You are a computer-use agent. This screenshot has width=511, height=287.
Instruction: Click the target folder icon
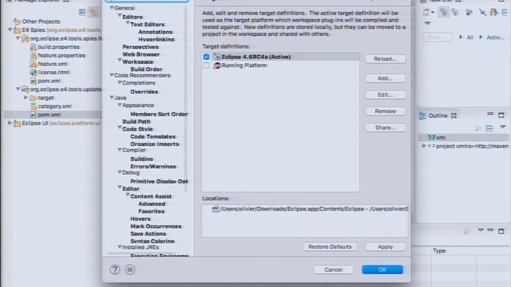(x=33, y=97)
